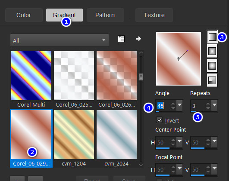The width and height of the screenshot is (229, 181).
Task: Click the blue slider bar under Angle
Action: pyautogui.click(x=157, y=112)
